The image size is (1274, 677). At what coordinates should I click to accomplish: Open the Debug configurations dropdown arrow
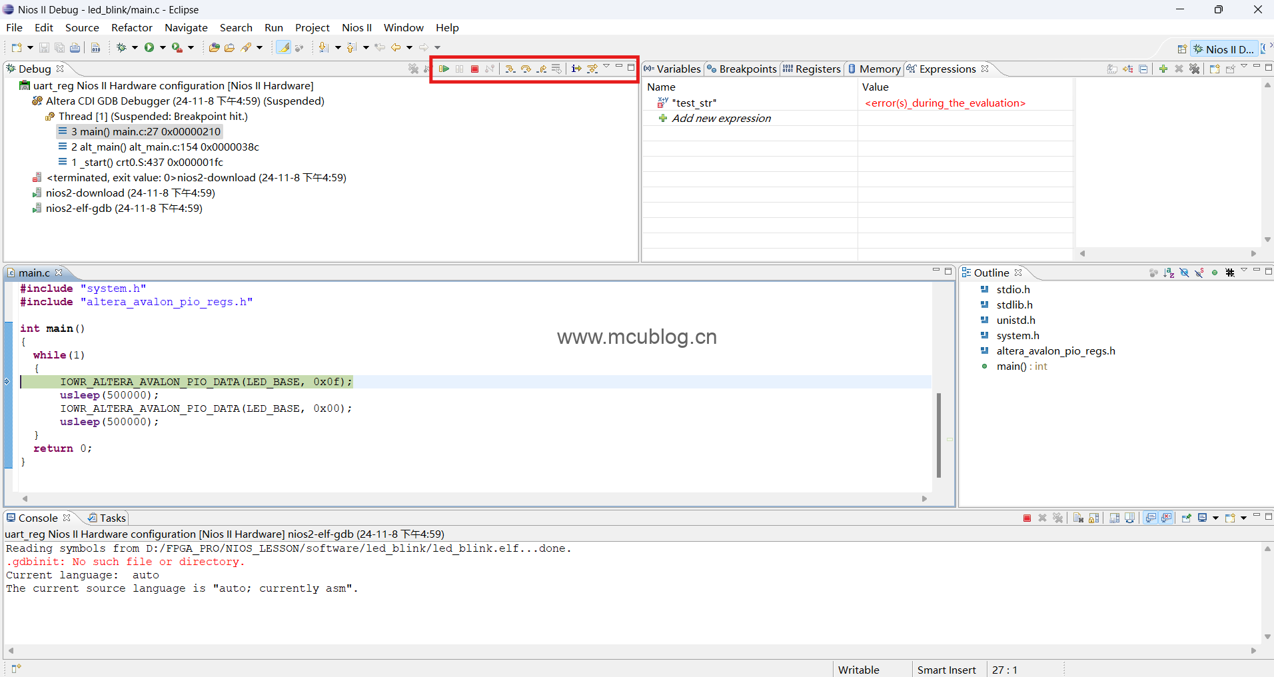135,47
